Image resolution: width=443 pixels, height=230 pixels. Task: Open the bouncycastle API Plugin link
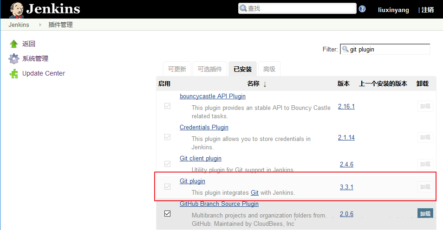click(213, 96)
